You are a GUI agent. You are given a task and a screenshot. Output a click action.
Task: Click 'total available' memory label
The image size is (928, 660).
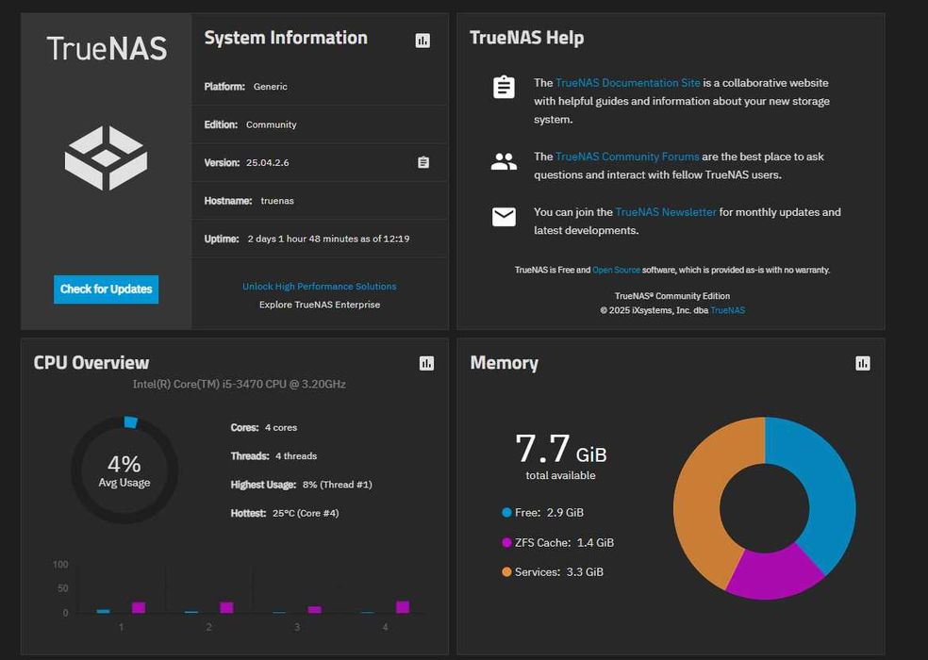(x=560, y=475)
